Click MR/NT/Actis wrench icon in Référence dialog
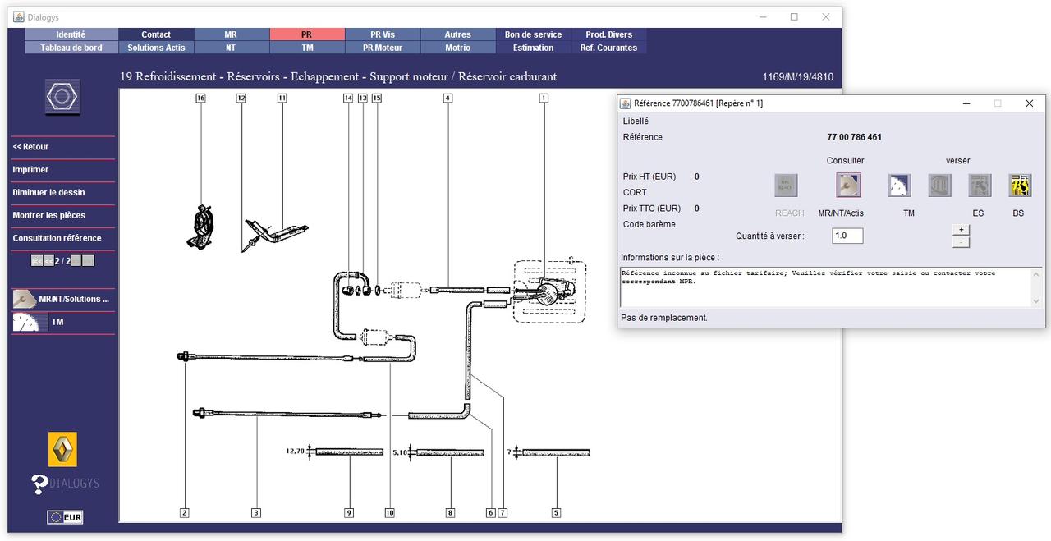 (848, 186)
